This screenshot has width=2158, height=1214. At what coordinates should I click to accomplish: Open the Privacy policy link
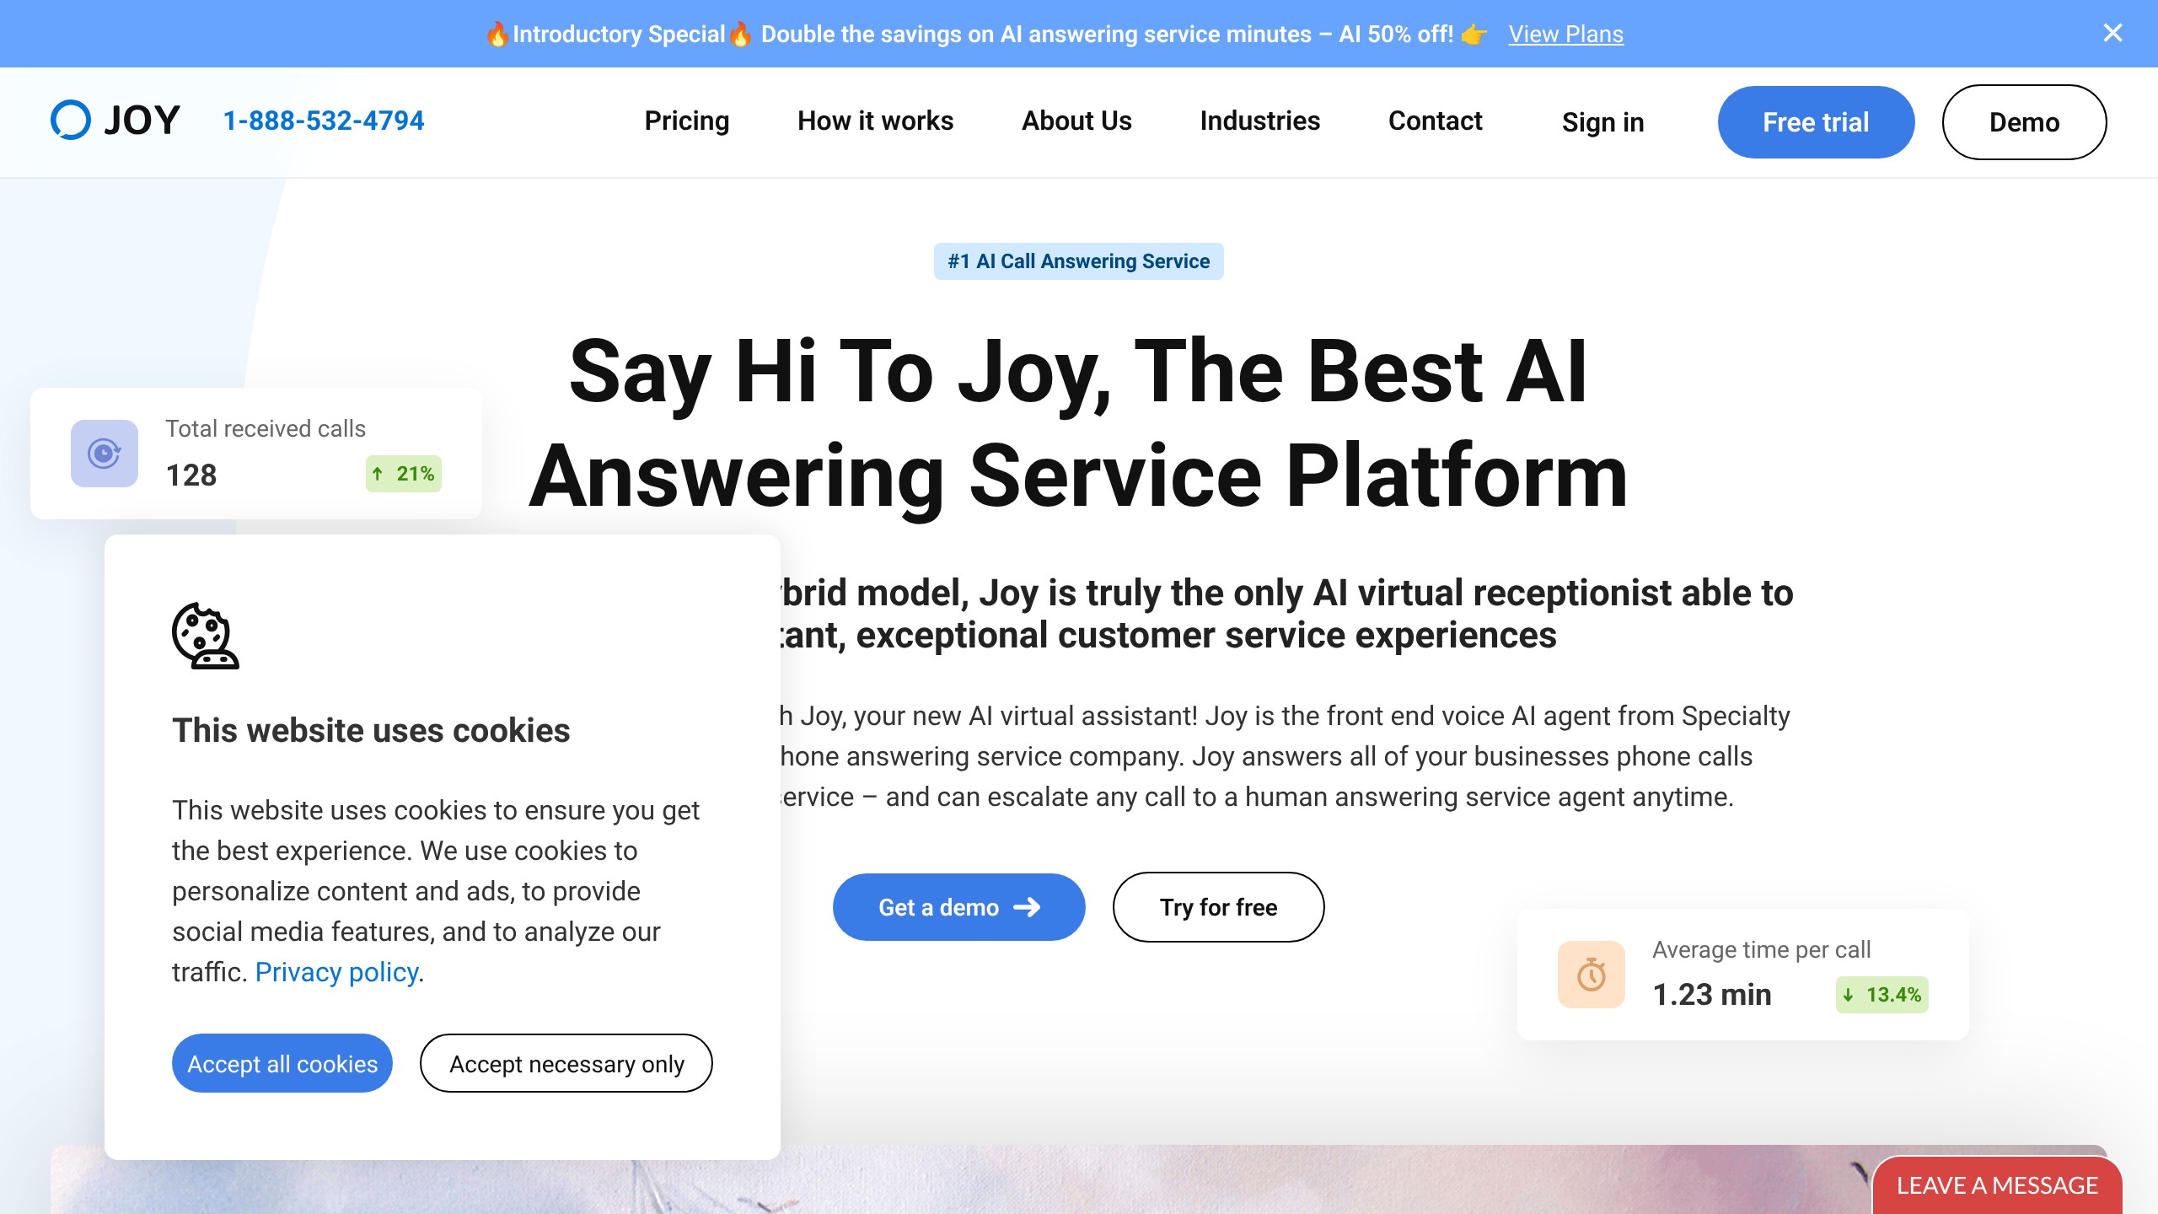[336, 971]
